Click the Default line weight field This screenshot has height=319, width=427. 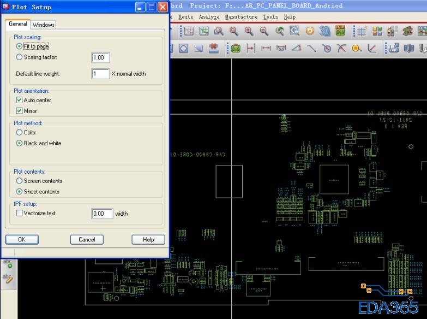(100, 74)
